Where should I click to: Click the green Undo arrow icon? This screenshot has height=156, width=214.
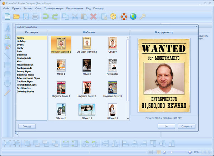[x=45, y=16]
